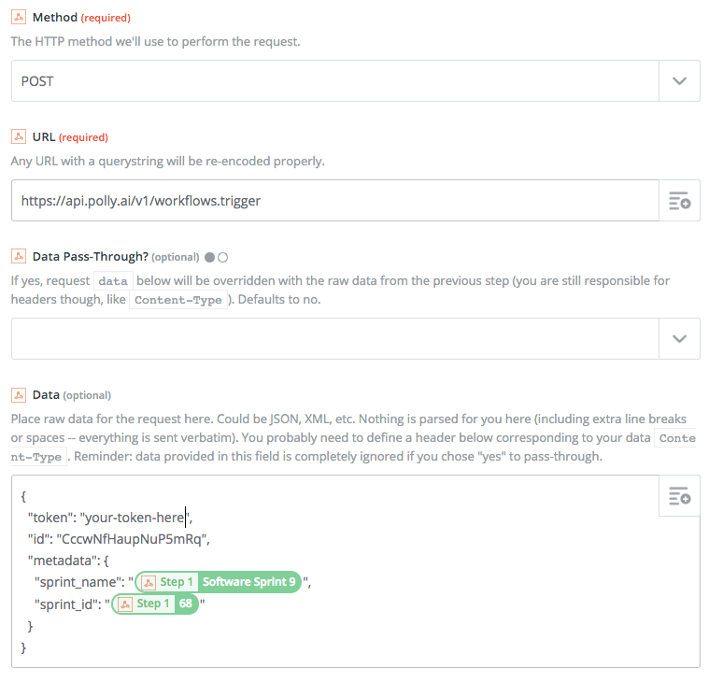Click the Webhooks icon beside URL label
This screenshot has height=682, width=709.
19,136
